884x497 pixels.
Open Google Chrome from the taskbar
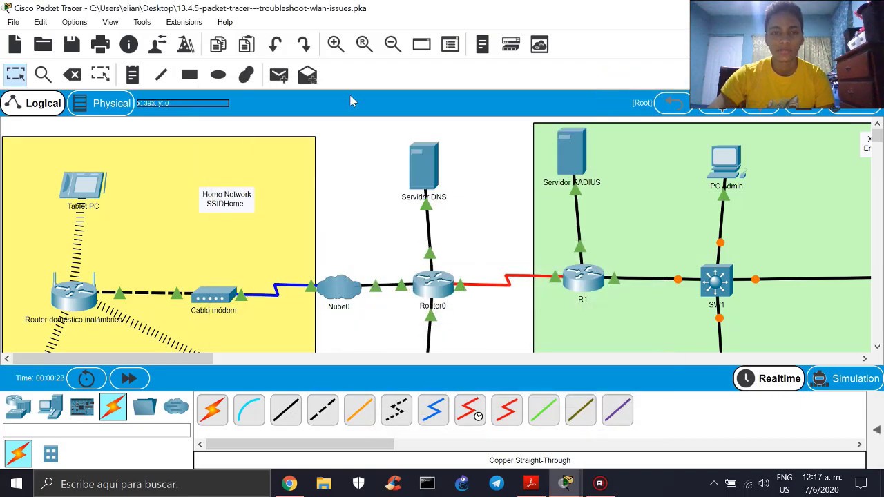pyautogui.click(x=289, y=483)
